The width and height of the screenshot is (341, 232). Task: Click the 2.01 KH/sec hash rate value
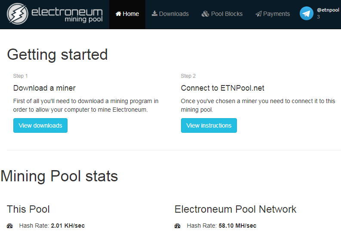click(68, 226)
